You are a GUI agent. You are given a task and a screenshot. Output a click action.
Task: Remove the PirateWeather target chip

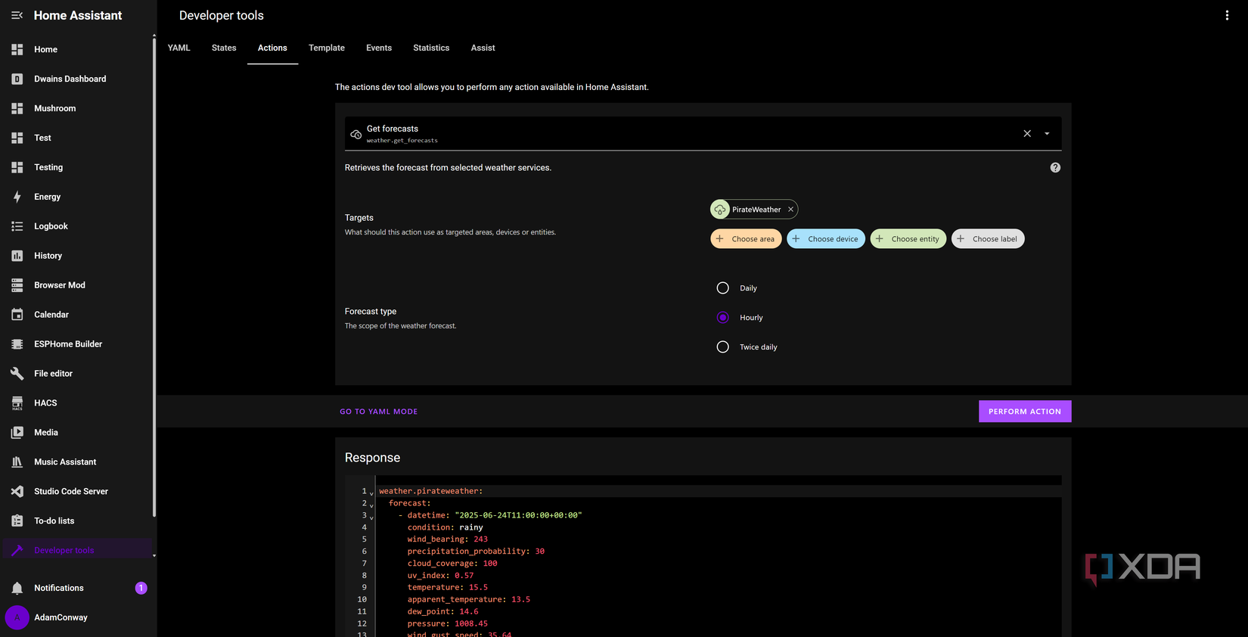click(790, 210)
